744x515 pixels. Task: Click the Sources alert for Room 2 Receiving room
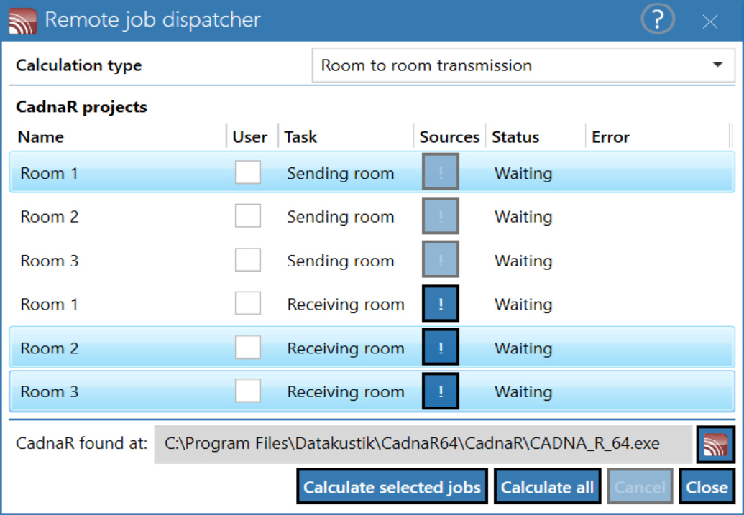coord(441,348)
